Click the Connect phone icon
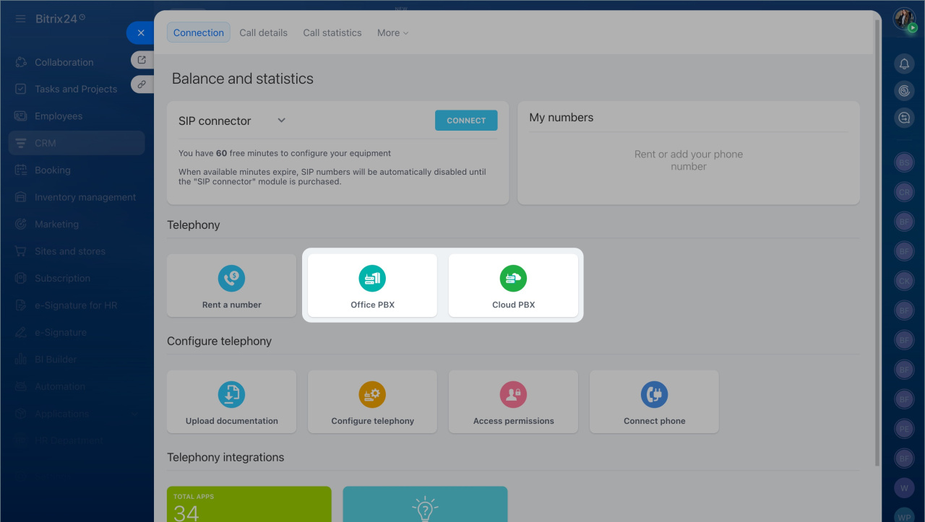The image size is (925, 522). point(654,394)
